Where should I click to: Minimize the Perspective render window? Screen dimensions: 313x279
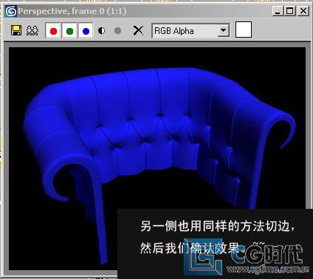click(x=278, y=11)
